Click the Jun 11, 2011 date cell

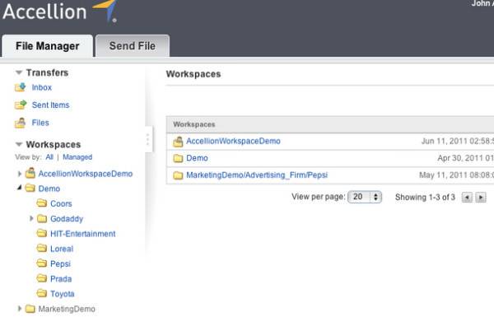[458, 141]
